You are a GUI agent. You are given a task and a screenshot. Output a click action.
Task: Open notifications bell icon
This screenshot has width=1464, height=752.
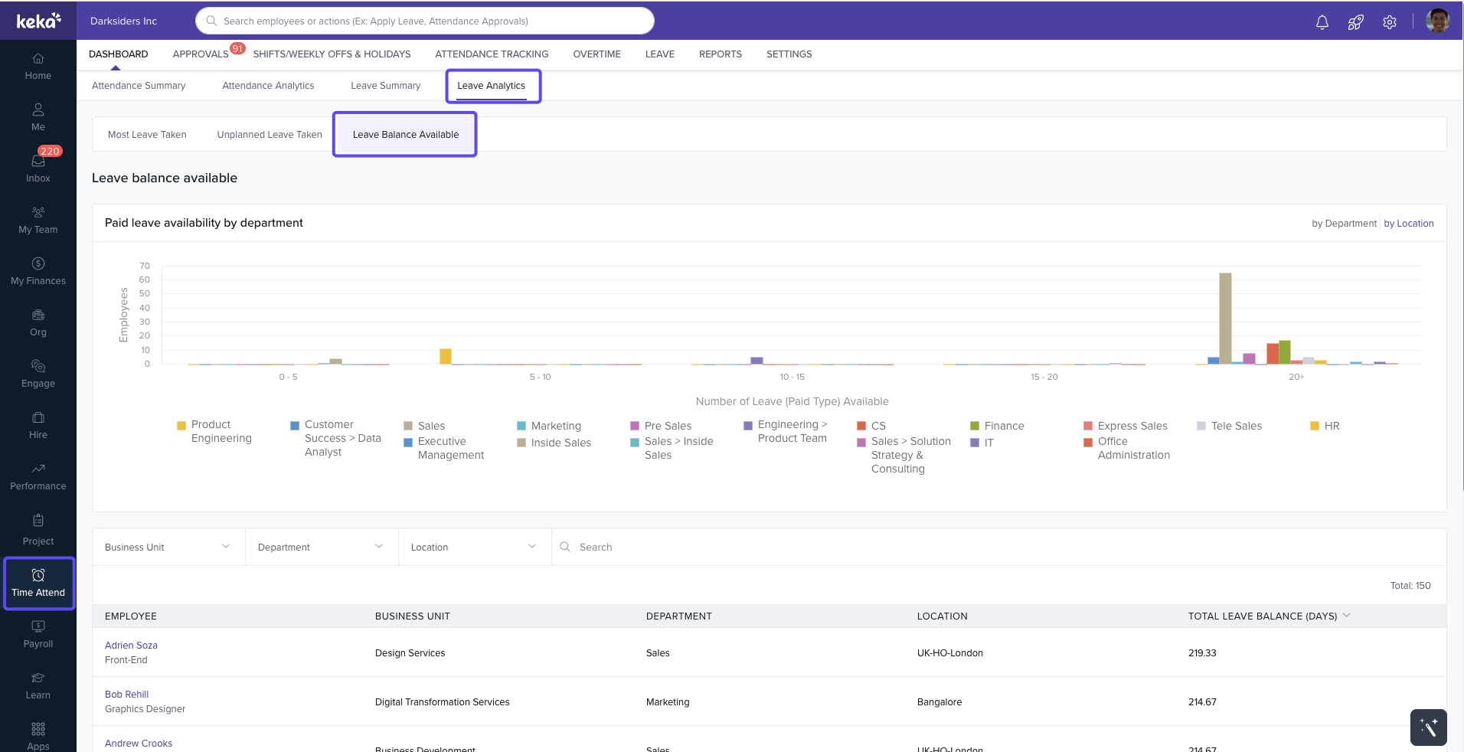tap(1322, 22)
